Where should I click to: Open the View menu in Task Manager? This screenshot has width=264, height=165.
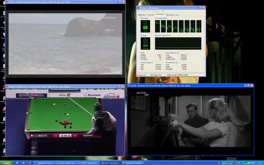click(149, 11)
